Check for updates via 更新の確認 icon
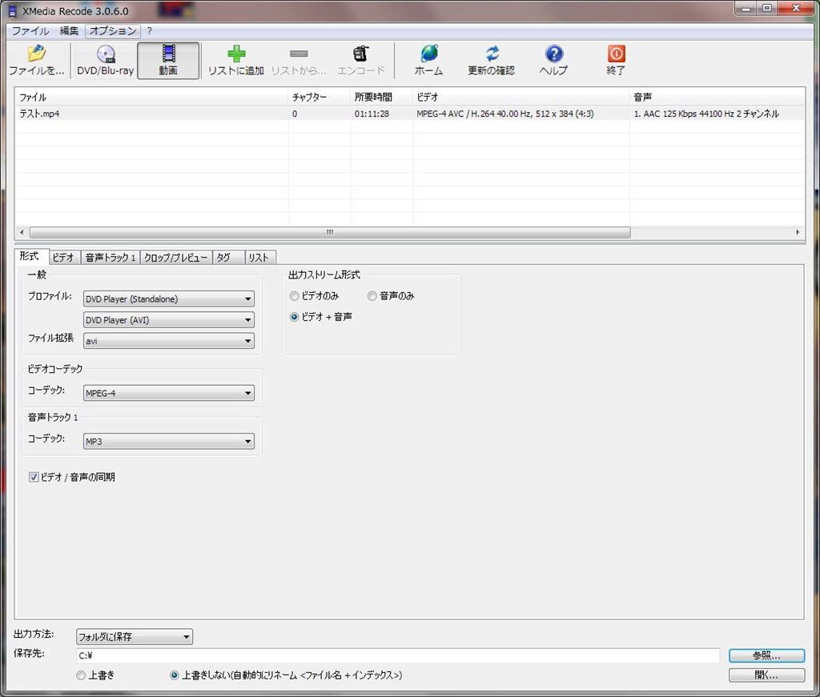The width and height of the screenshot is (820, 697). click(491, 60)
